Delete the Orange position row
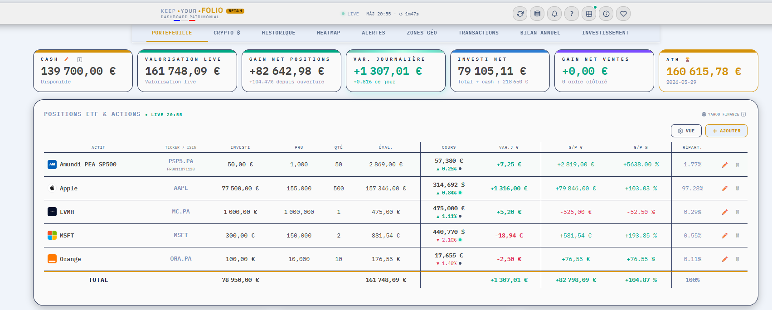 (x=738, y=259)
